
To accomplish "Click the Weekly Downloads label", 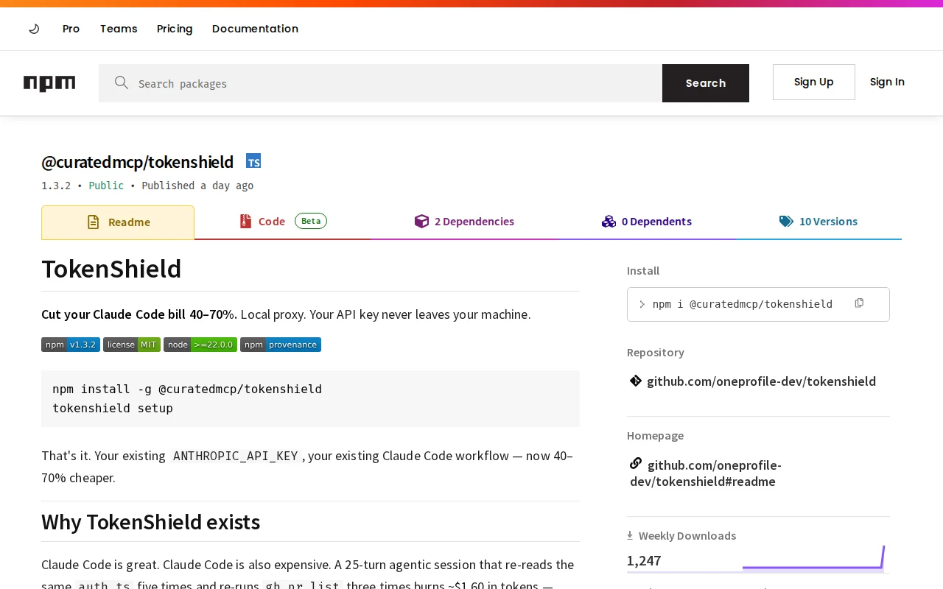I will (687, 536).
